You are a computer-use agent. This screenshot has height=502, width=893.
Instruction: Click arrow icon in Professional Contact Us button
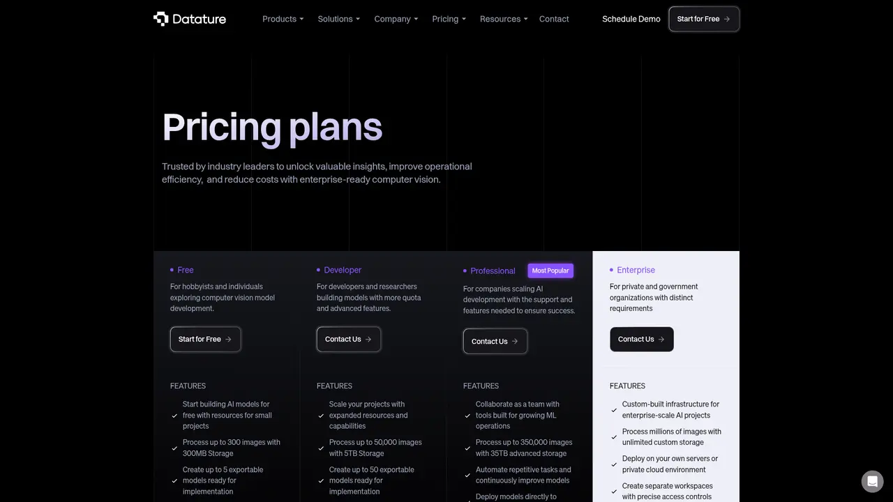515,342
